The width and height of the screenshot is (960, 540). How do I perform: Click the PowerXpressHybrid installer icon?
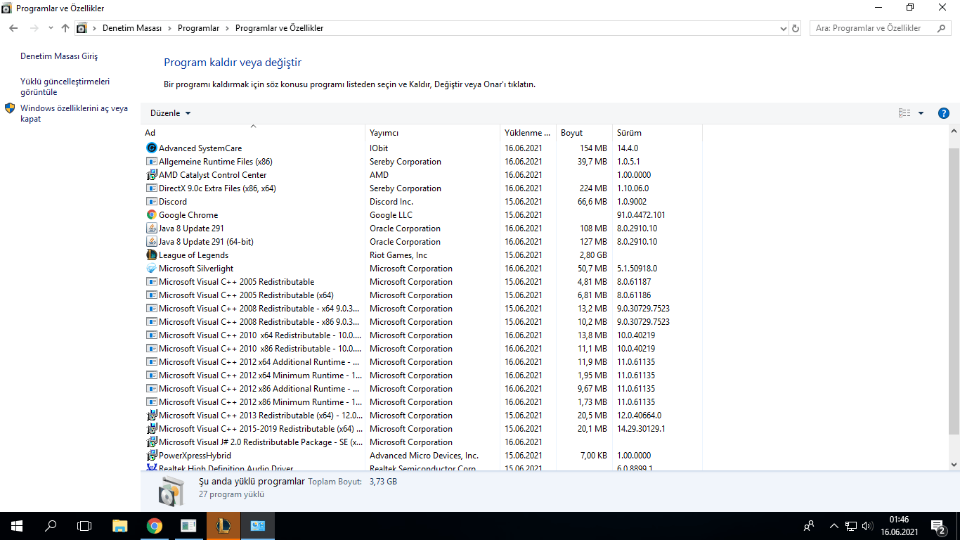pos(152,456)
